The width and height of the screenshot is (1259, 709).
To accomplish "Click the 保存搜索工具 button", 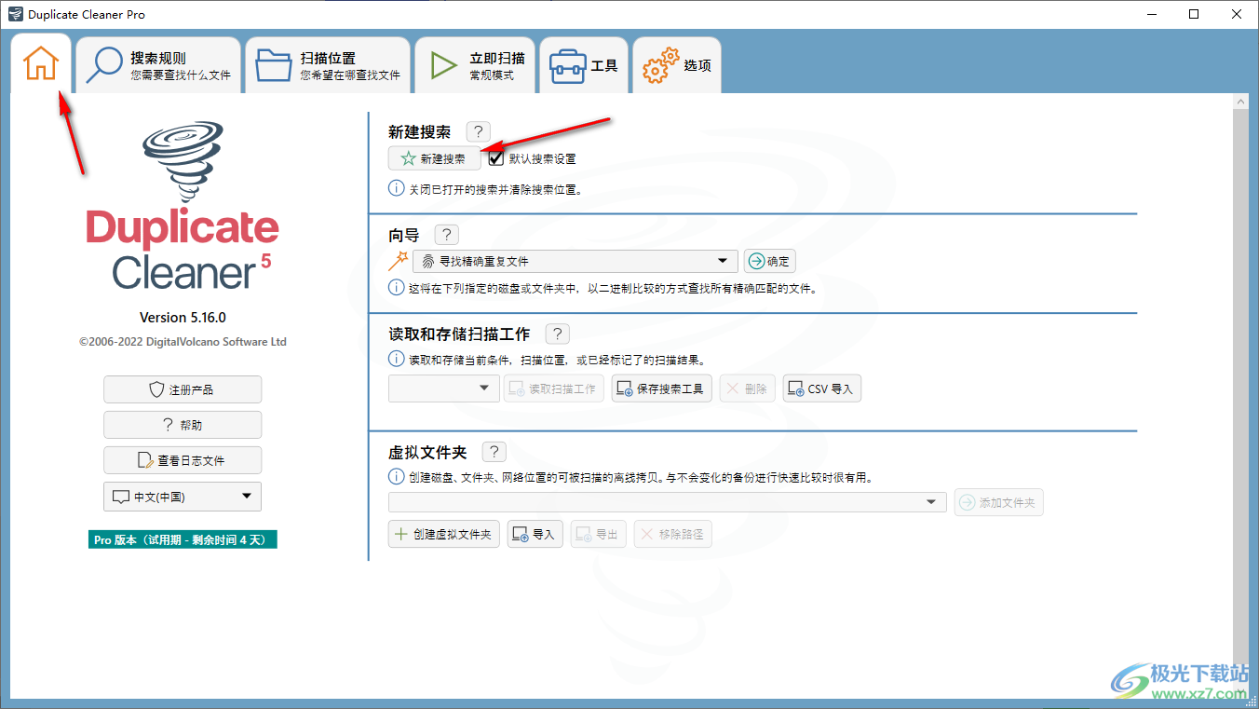I will point(662,389).
